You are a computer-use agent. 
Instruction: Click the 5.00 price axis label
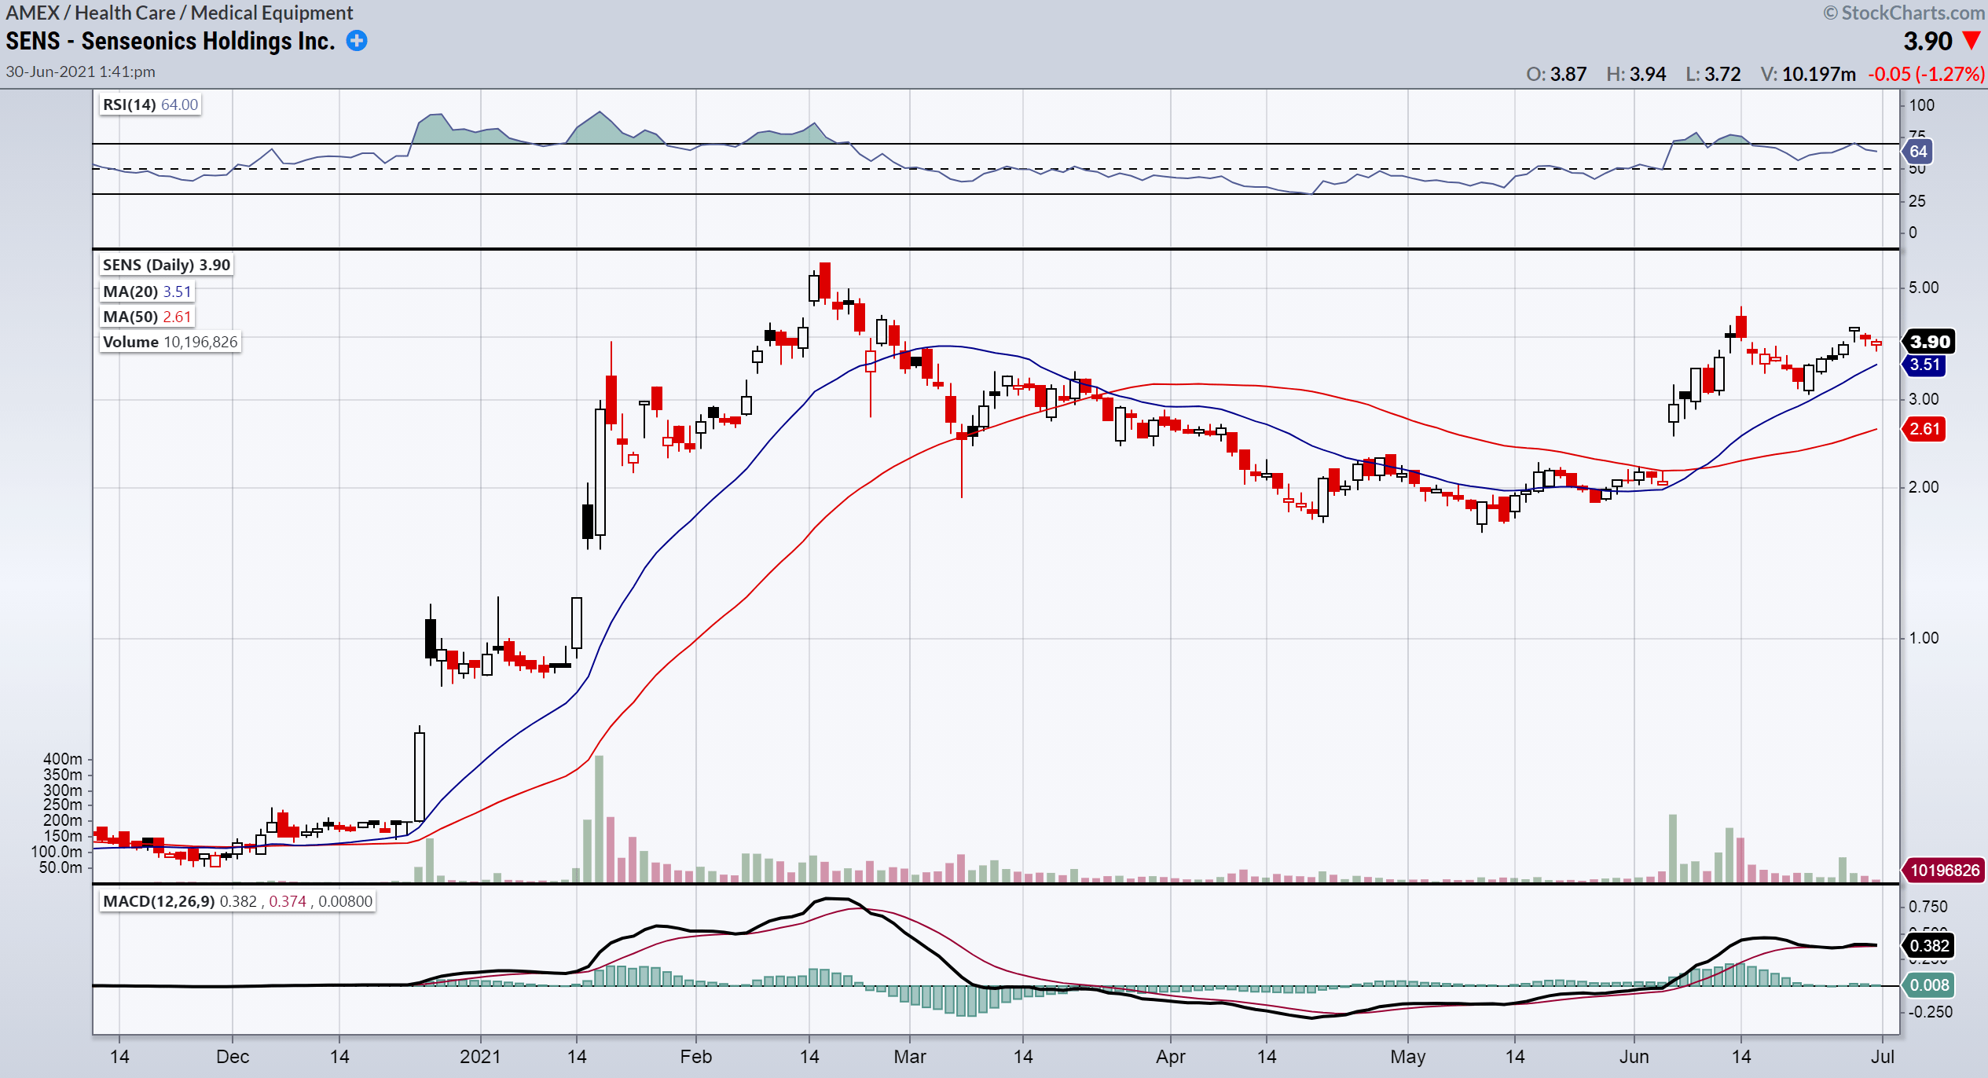click(1923, 288)
